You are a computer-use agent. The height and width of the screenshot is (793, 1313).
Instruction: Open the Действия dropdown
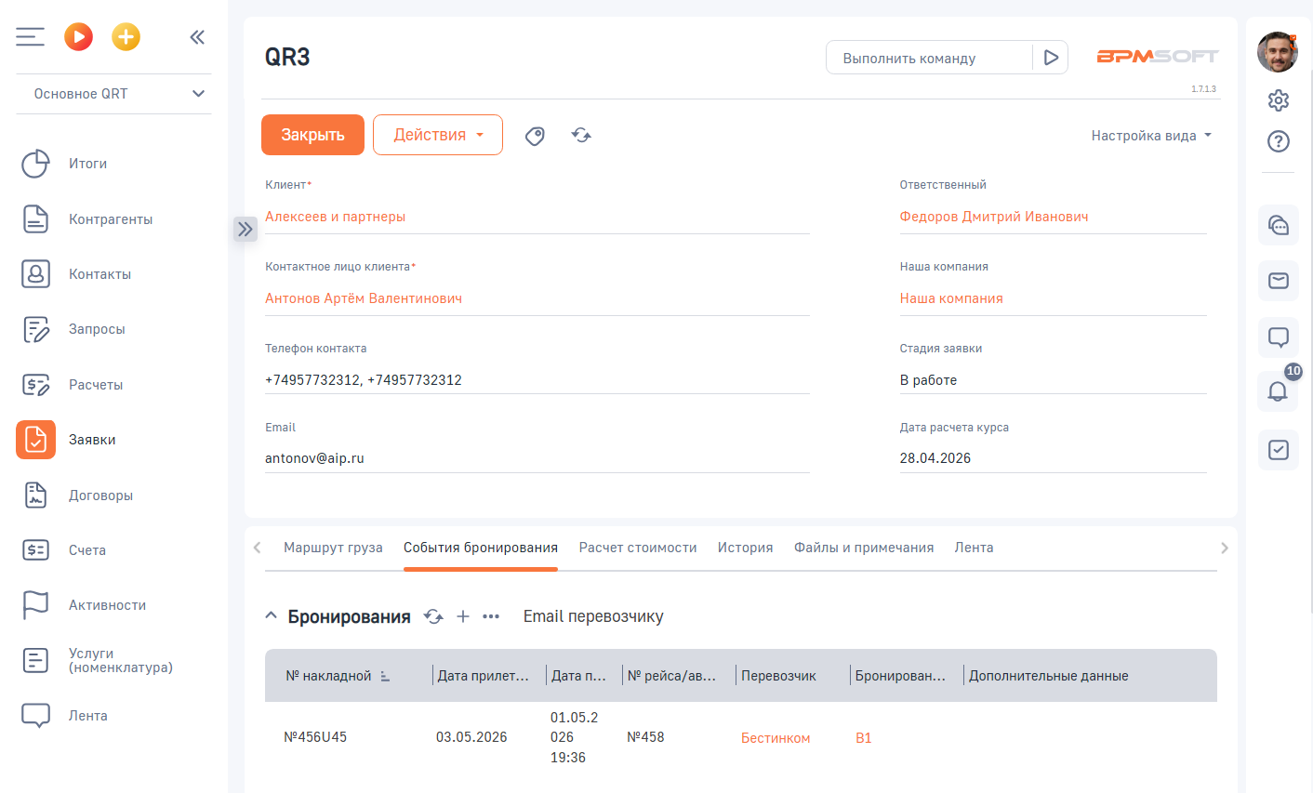pyautogui.click(x=438, y=135)
